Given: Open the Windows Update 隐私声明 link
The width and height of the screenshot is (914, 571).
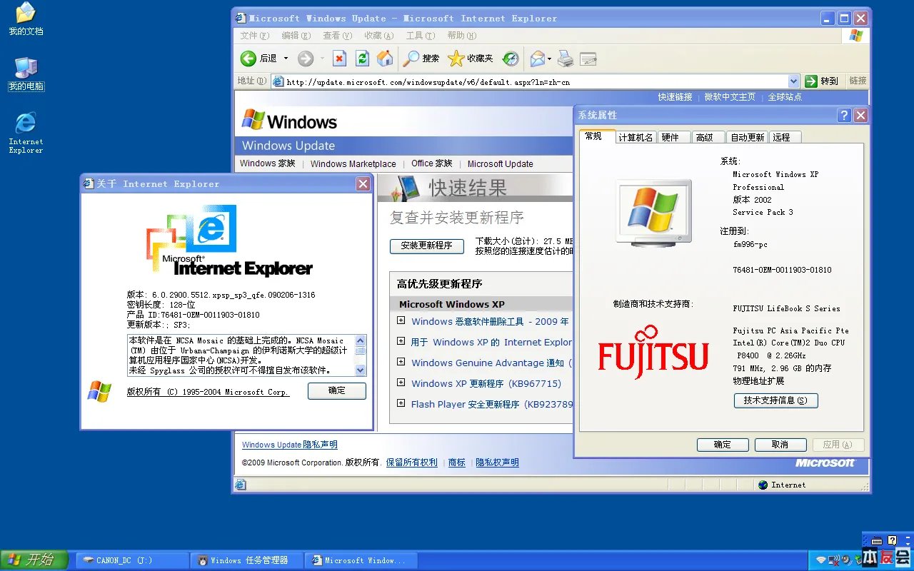Looking at the screenshot, I should 289,444.
